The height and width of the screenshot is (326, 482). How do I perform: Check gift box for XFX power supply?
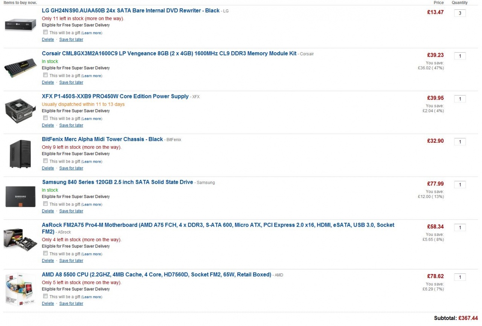(45, 118)
